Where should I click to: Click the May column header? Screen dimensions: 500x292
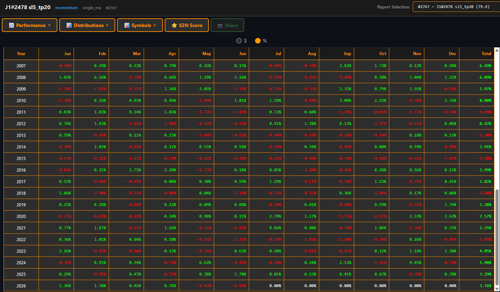197,54
